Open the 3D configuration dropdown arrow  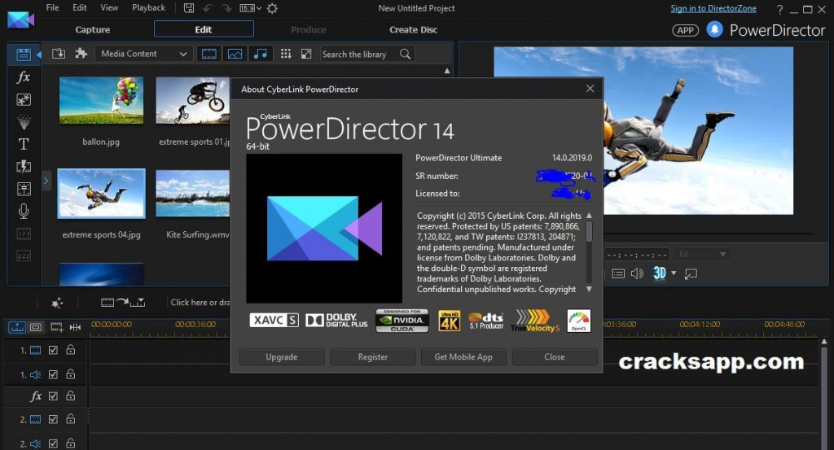tap(674, 273)
